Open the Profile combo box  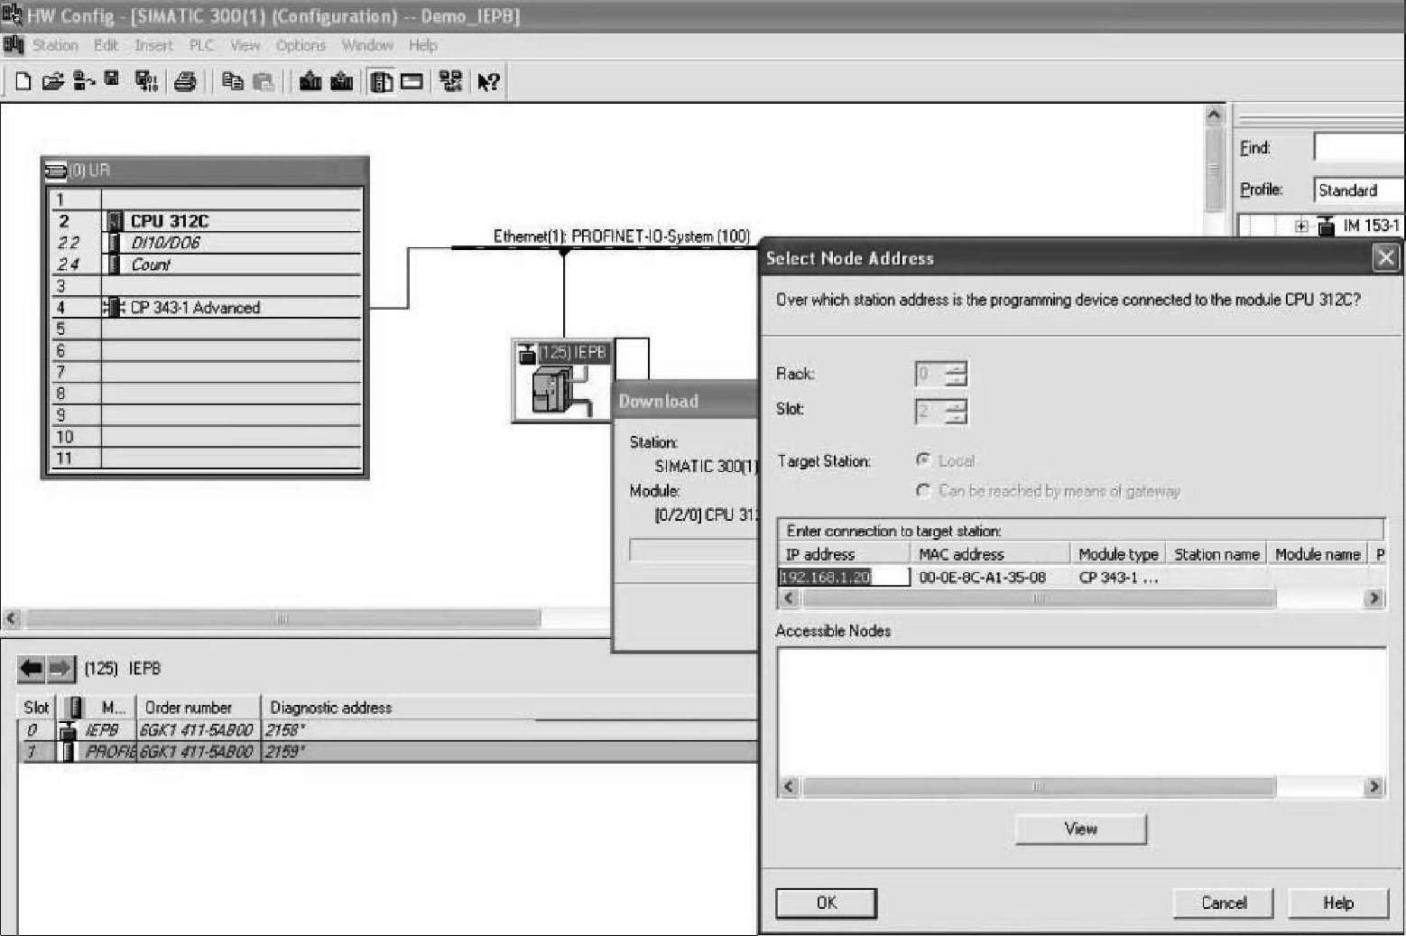[x=1357, y=190]
